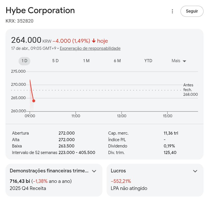Select the 1 D time range tab
Screen dimensions: 209x201
24,61
